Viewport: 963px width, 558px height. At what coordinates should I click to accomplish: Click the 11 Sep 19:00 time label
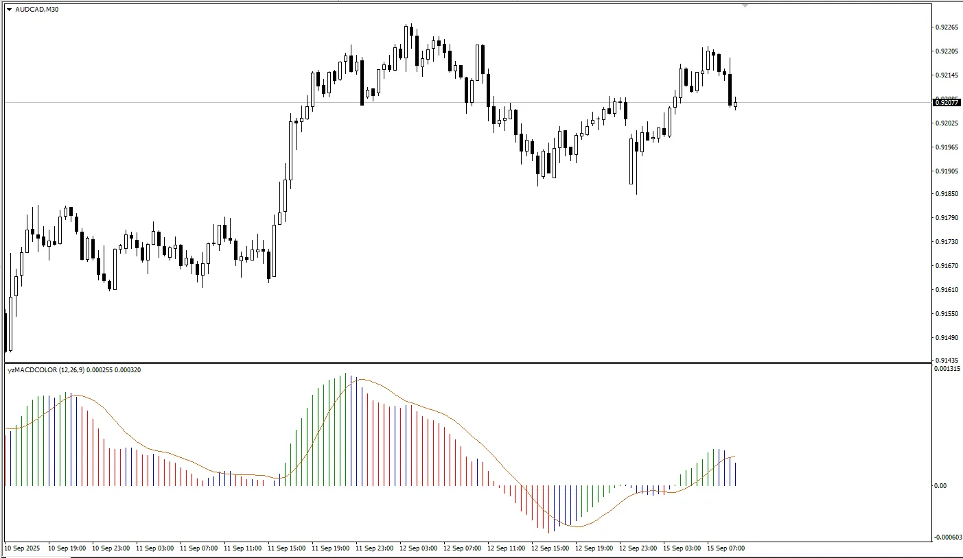(331, 548)
